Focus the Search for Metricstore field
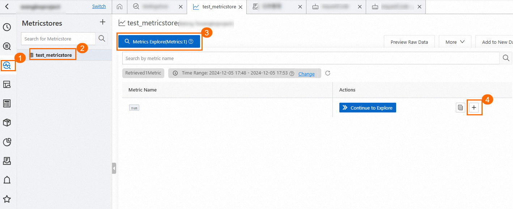The width and height of the screenshot is (513, 209). 58,39
